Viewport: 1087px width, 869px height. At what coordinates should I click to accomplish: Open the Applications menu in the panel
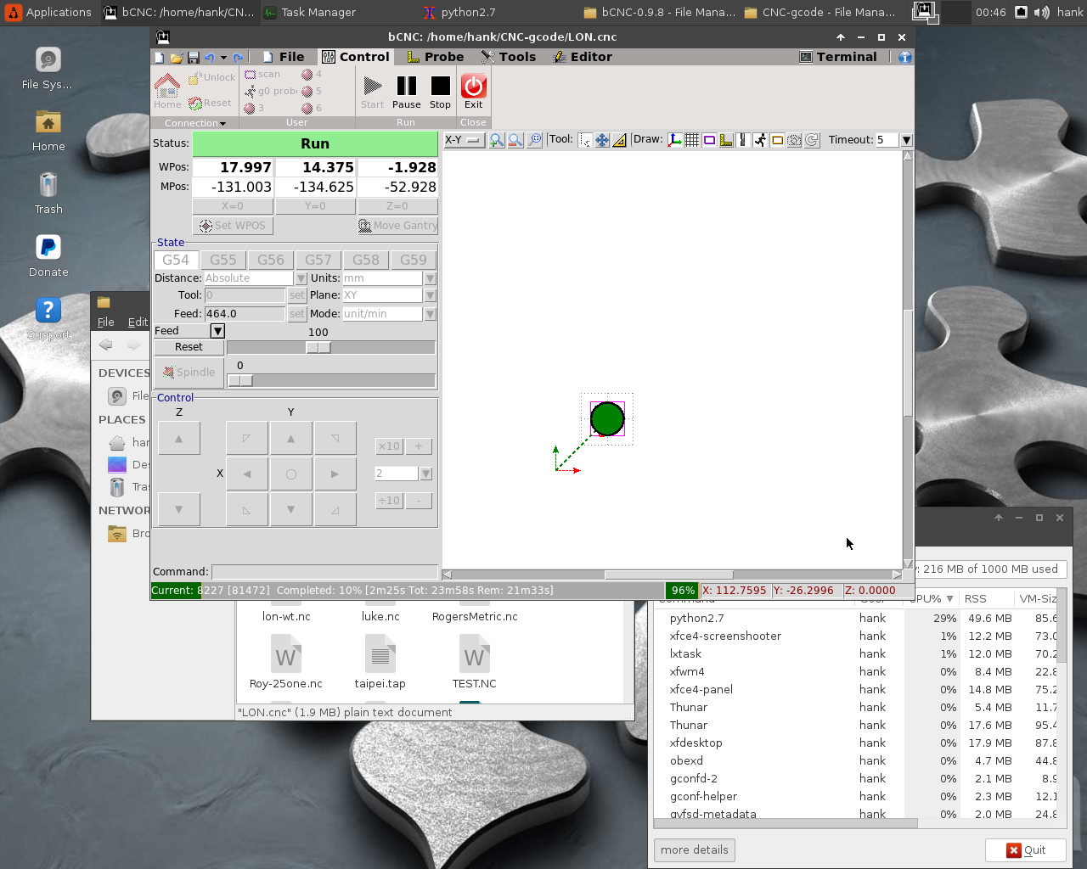[x=48, y=12]
